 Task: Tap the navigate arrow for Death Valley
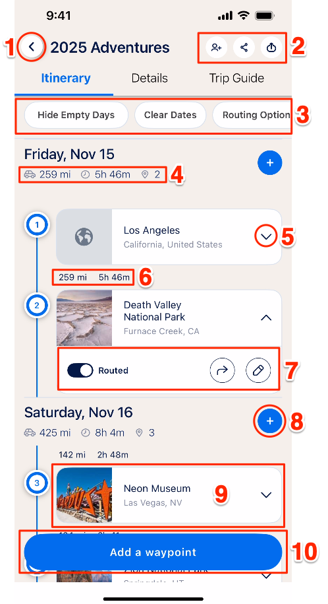(x=222, y=370)
